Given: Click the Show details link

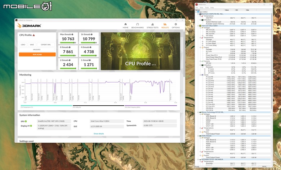Looking at the screenshot, I should [99, 134].
